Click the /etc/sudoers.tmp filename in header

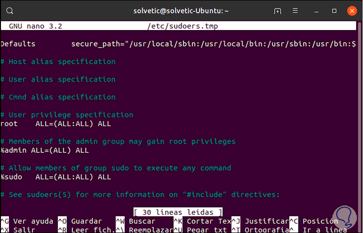(183, 26)
